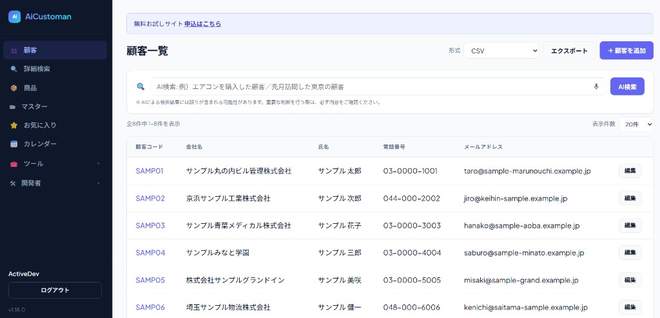
Task: Click email taro@sample-marunouchi.example.jp
Action: point(527,171)
